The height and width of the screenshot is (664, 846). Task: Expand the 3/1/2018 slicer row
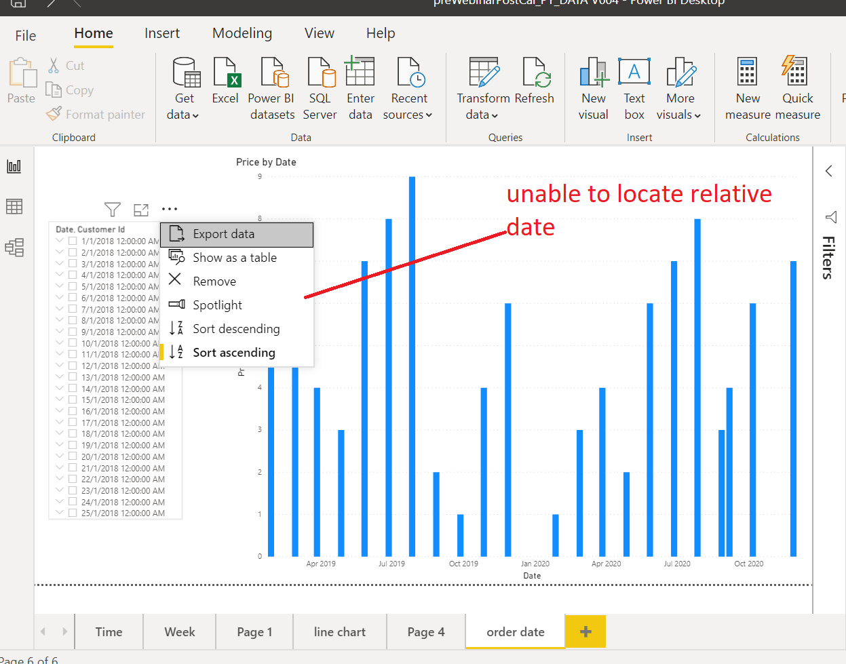click(x=60, y=264)
